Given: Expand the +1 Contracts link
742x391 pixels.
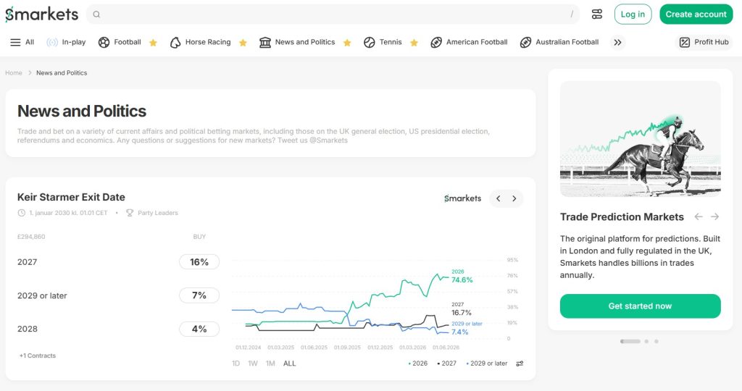Looking at the screenshot, I should (38, 356).
